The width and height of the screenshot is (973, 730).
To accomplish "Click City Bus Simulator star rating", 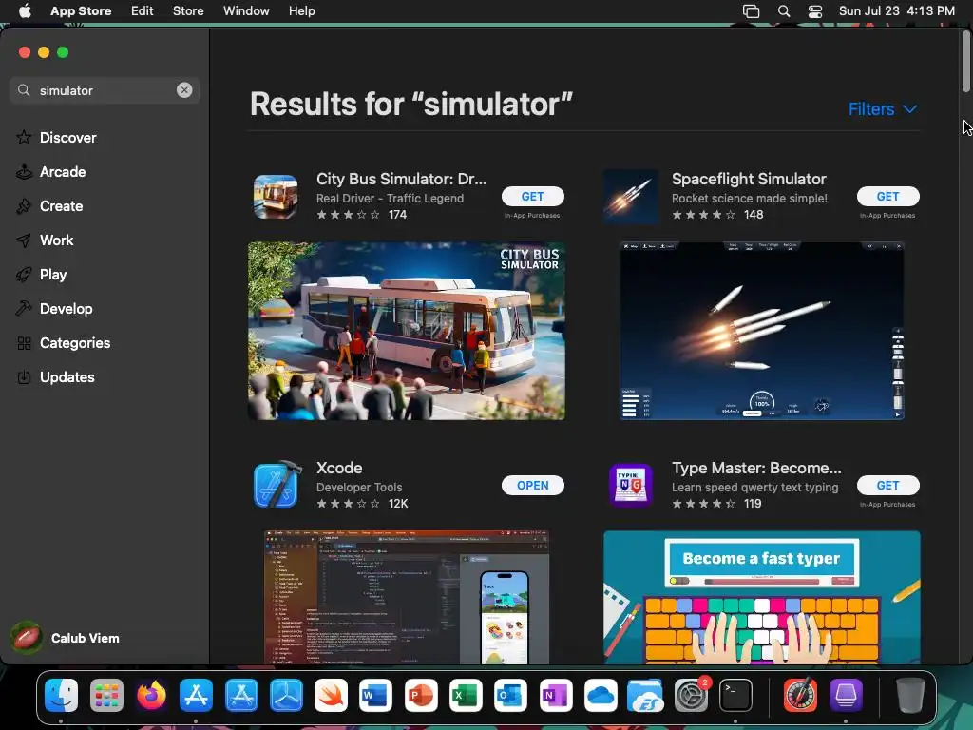I will pyautogui.click(x=348, y=215).
